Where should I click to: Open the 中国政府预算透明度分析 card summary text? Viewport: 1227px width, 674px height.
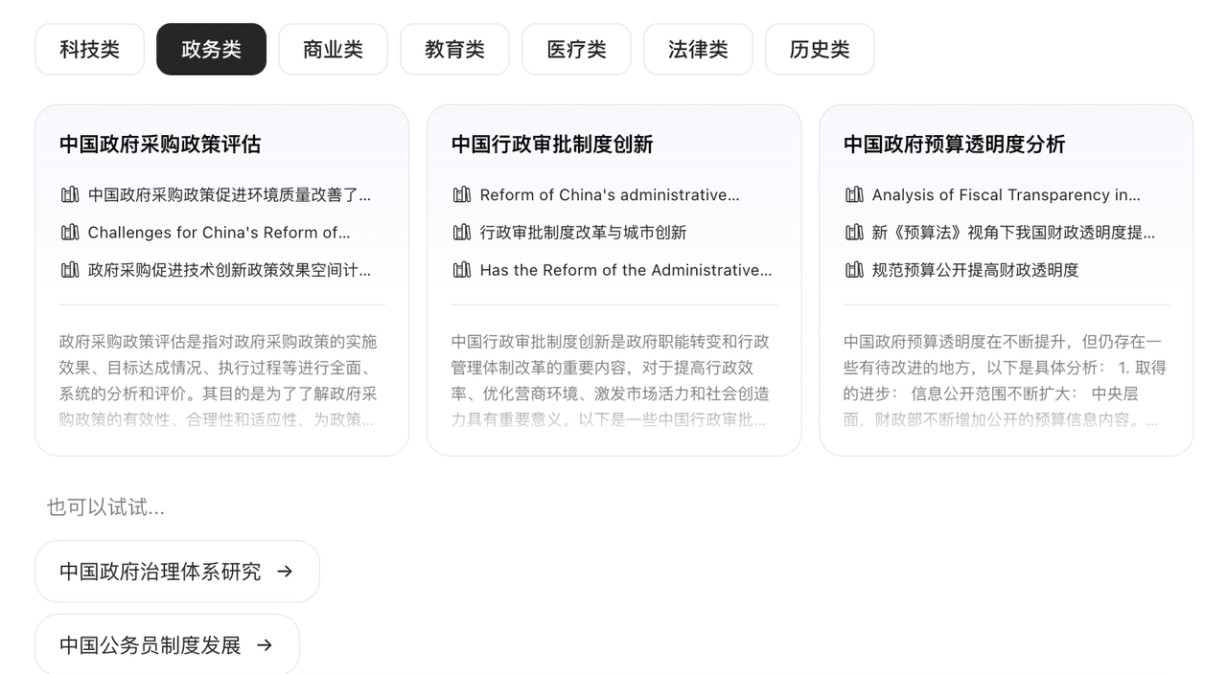point(1006,380)
